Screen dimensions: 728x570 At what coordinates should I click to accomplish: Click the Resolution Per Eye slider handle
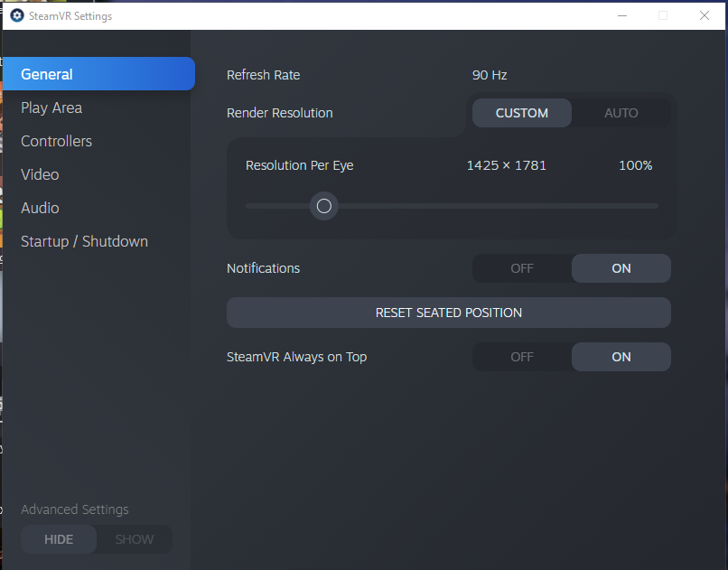(x=323, y=206)
